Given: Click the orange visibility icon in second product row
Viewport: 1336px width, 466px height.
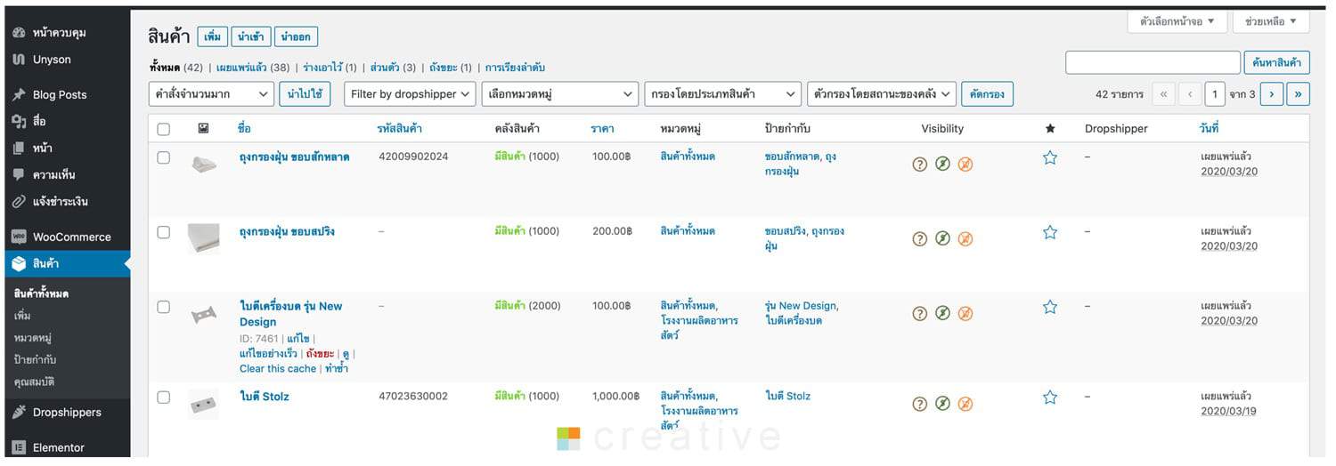Looking at the screenshot, I should pyautogui.click(x=965, y=238).
